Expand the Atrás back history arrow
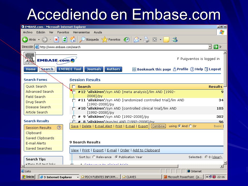This screenshot has height=186, width=248. (39, 40)
